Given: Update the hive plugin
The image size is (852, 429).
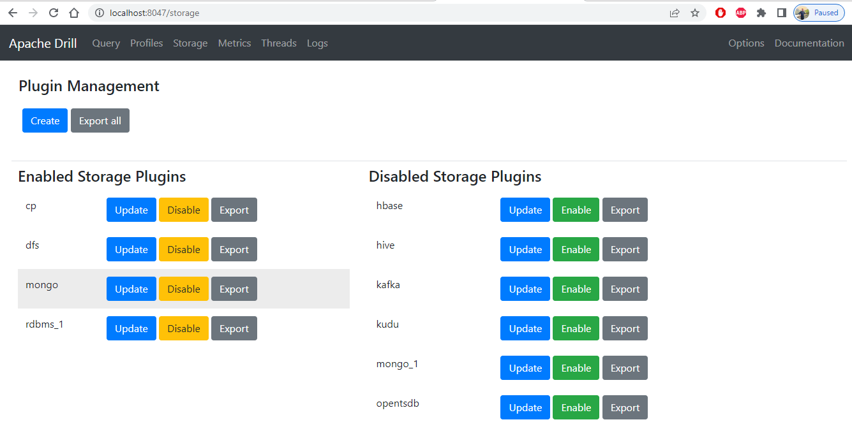Looking at the screenshot, I should pyautogui.click(x=525, y=249).
